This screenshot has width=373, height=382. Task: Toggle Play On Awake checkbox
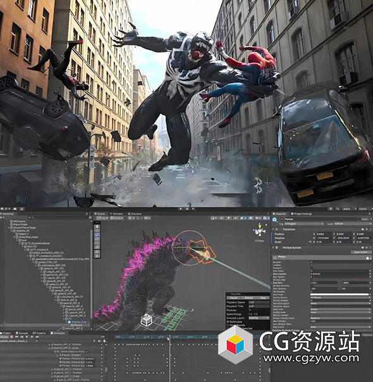(x=312, y=315)
